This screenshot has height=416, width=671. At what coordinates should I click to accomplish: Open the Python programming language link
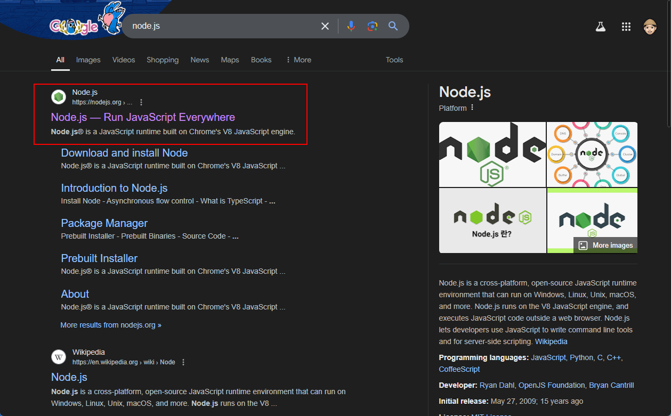pos(581,357)
